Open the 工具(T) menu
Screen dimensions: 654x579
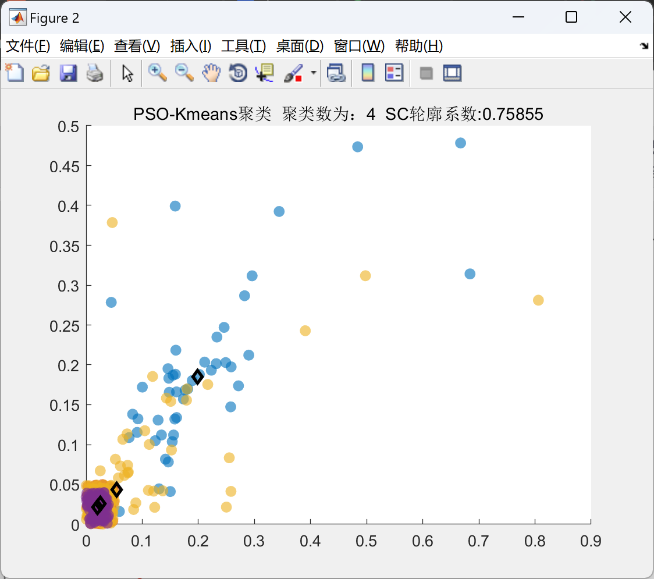[244, 46]
